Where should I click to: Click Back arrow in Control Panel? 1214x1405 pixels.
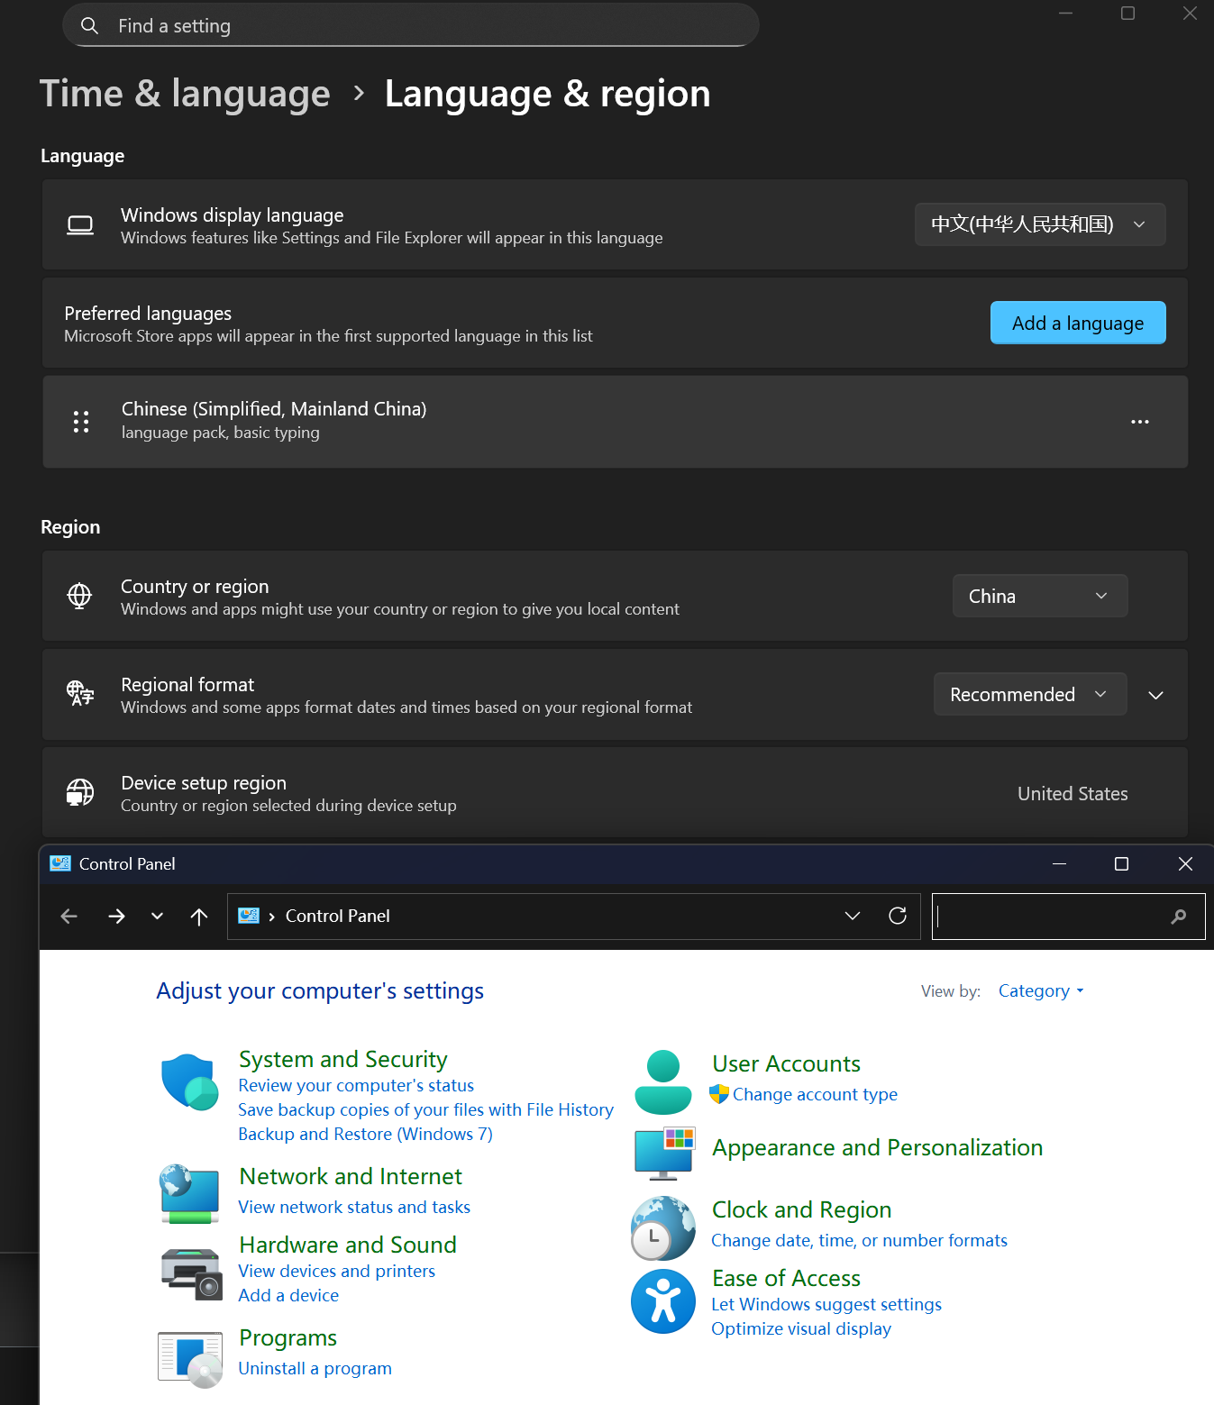click(68, 917)
